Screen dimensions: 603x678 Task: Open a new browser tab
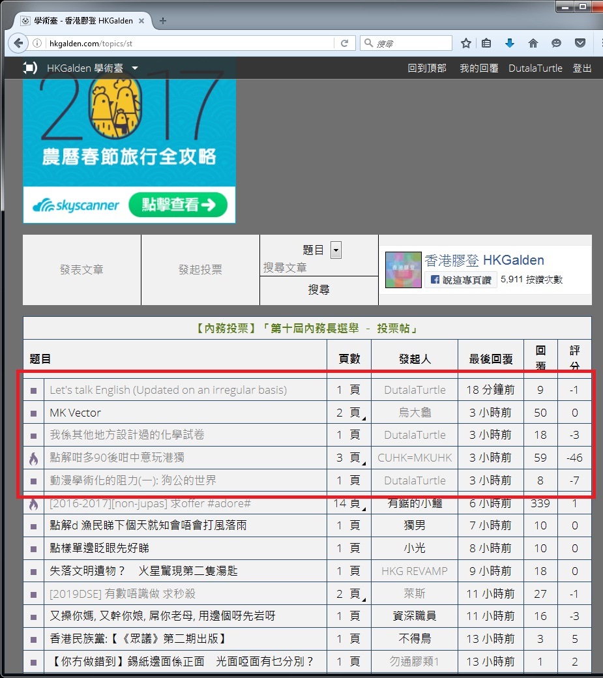tap(163, 21)
